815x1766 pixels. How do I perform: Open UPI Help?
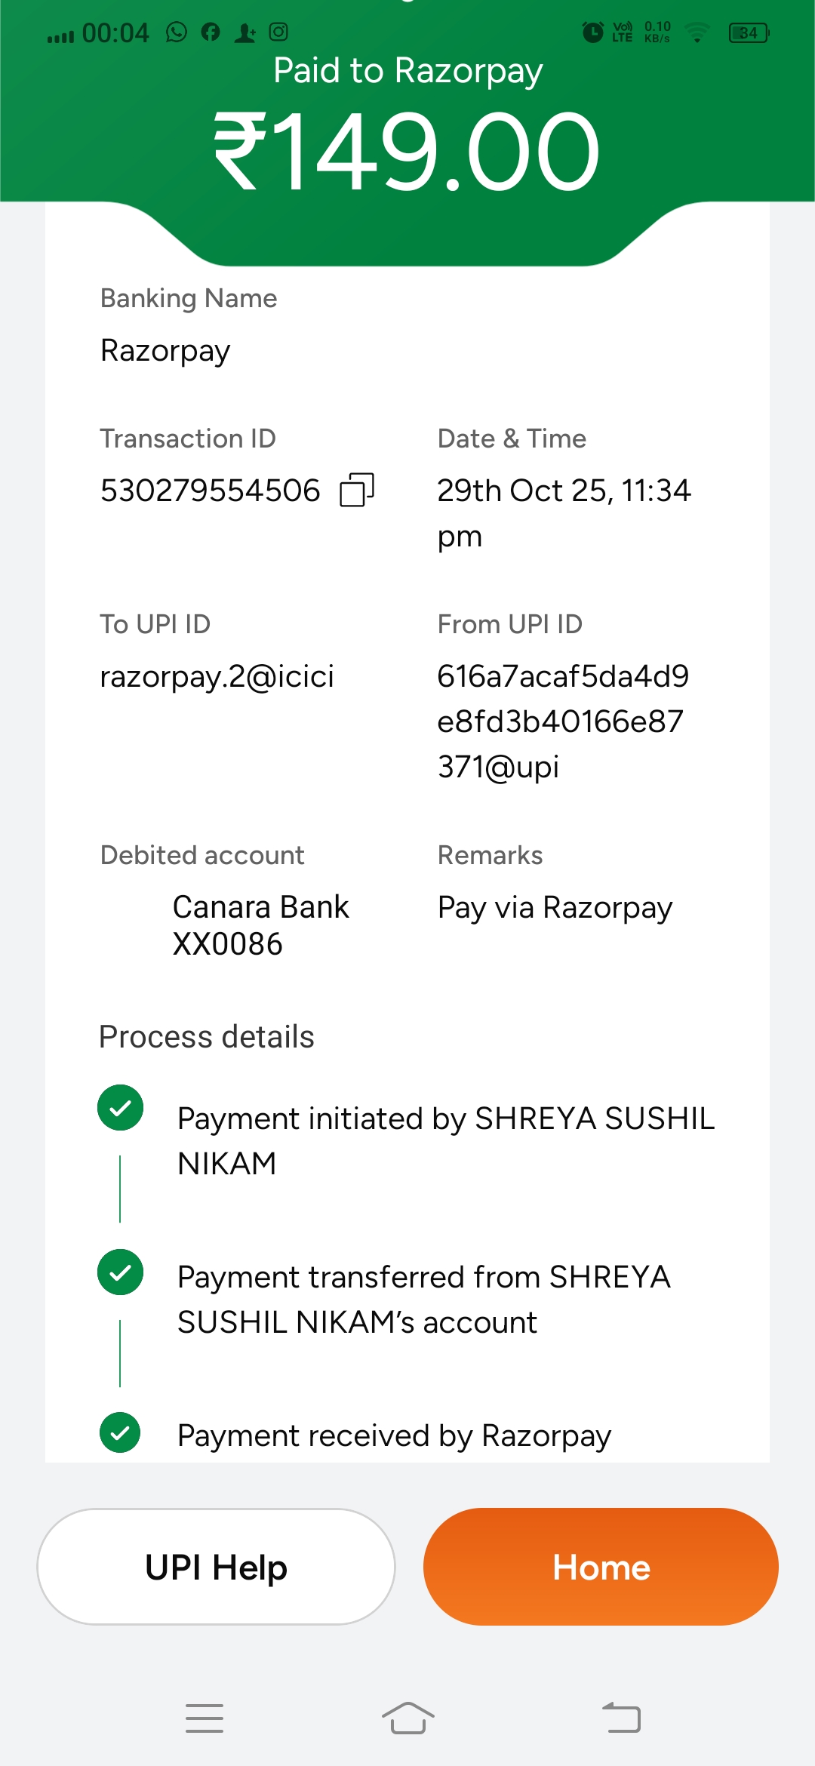coord(216,1567)
